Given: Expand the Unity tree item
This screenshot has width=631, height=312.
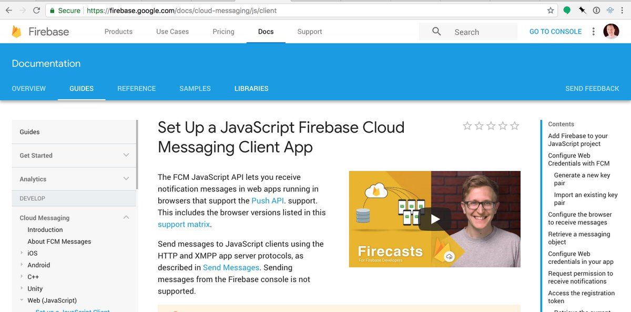Looking at the screenshot, I should [21, 289].
